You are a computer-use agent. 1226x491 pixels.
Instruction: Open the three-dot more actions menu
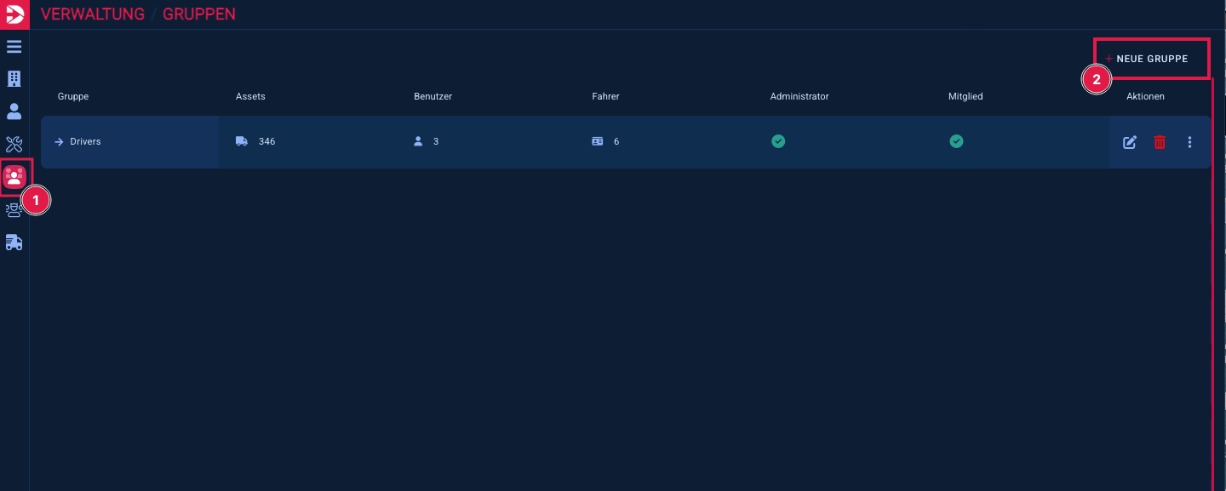(1189, 142)
